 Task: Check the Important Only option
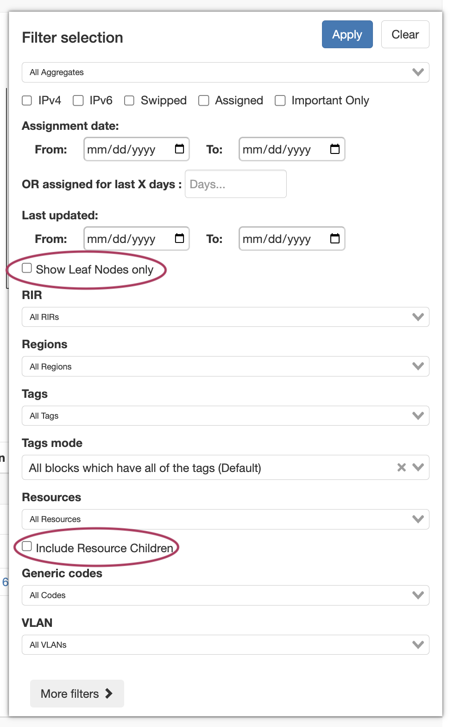280,101
